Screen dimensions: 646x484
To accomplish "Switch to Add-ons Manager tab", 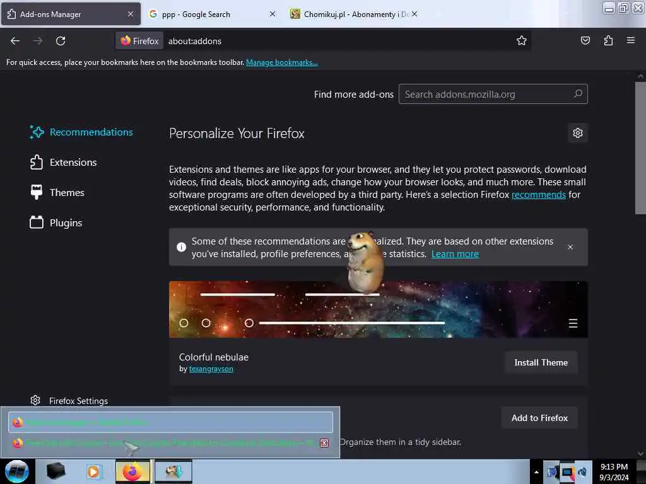I will click(71, 14).
